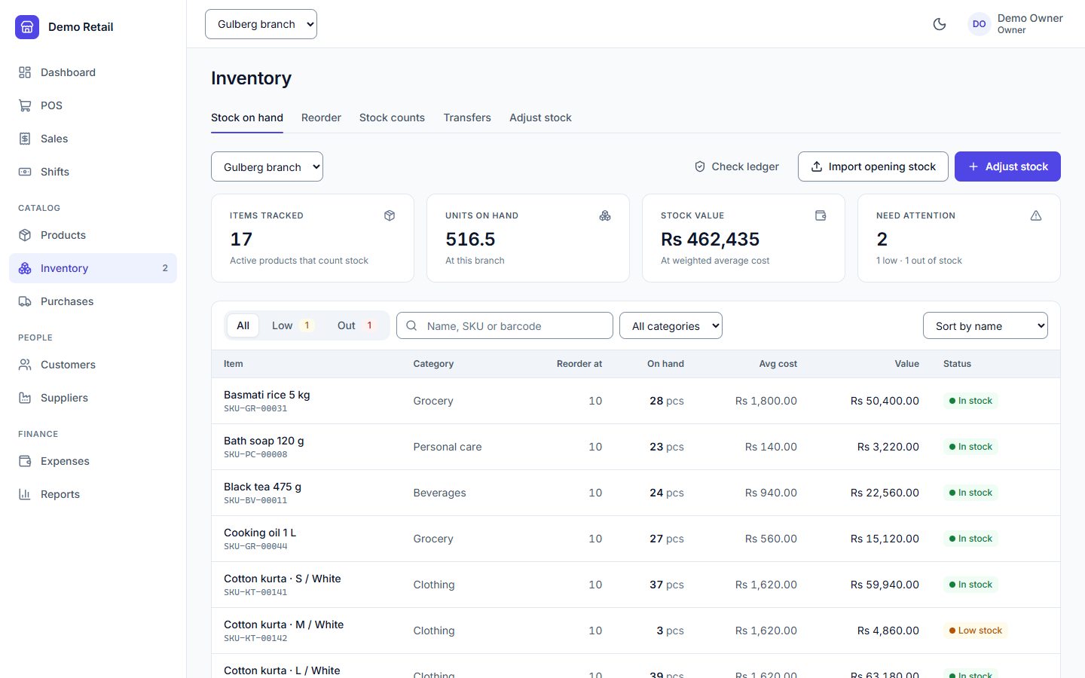Image resolution: width=1085 pixels, height=678 pixels.
Task: Click the Products box icon
Action: [25, 235]
